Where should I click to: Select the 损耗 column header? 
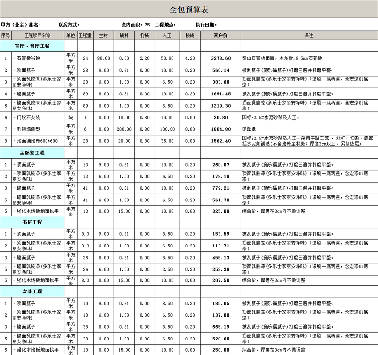tap(190, 35)
